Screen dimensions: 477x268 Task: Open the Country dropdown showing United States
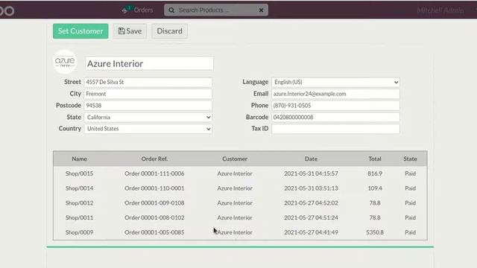pyautogui.click(x=148, y=129)
